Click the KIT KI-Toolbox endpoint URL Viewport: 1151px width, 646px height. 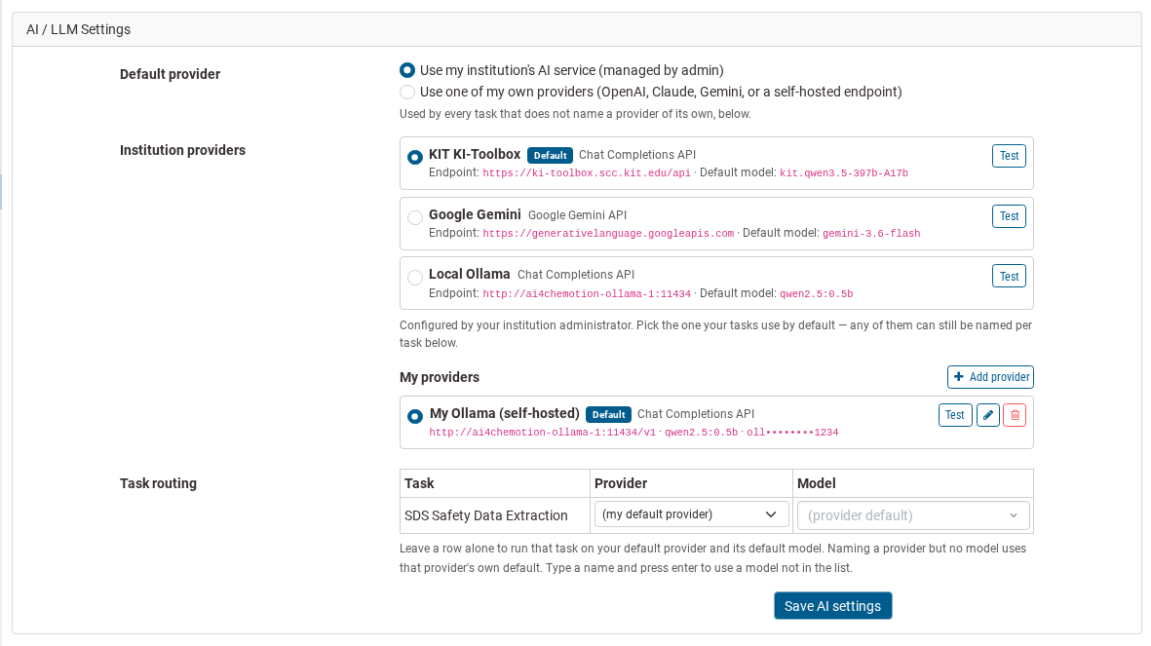click(587, 173)
